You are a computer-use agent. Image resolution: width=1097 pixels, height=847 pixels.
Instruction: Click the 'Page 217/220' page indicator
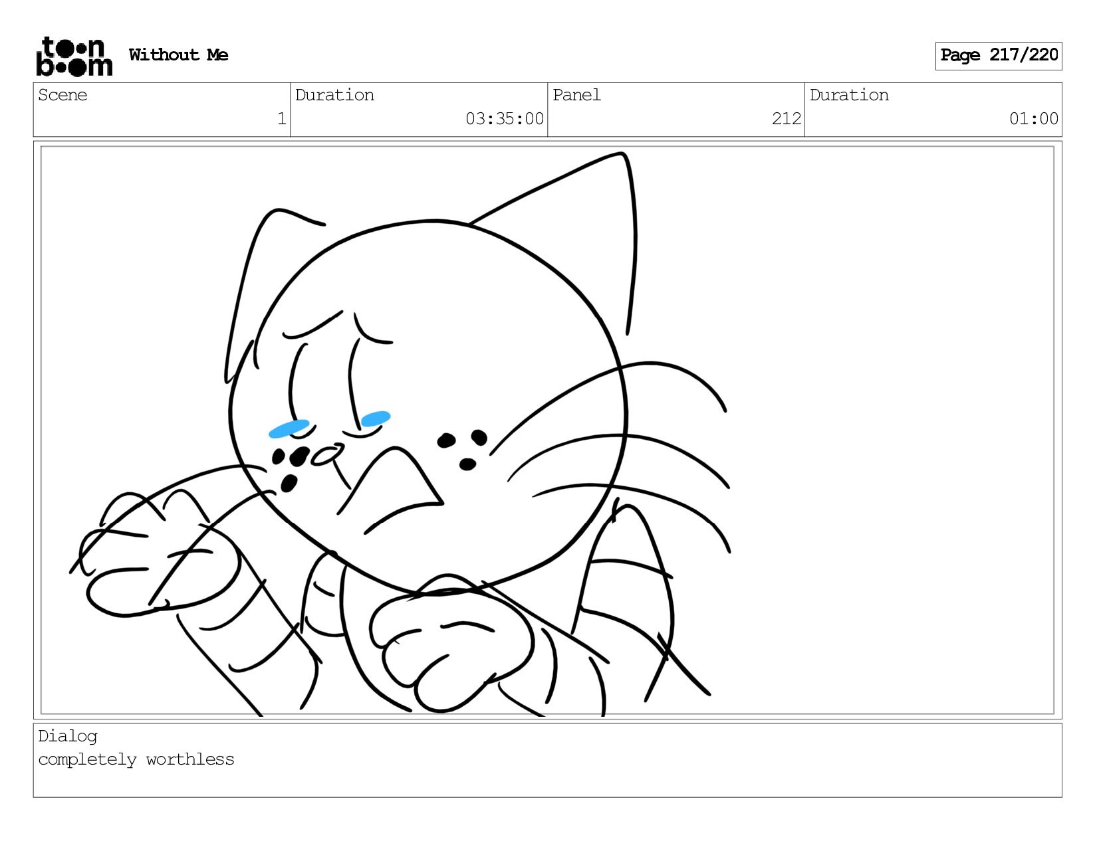(999, 56)
